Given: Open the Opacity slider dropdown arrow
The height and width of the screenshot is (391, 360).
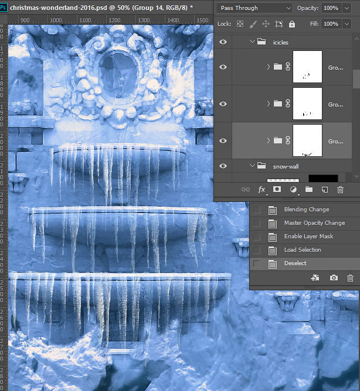Looking at the screenshot, I should click(x=348, y=8).
